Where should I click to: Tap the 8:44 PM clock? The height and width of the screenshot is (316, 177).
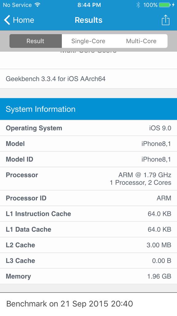click(x=89, y=5)
